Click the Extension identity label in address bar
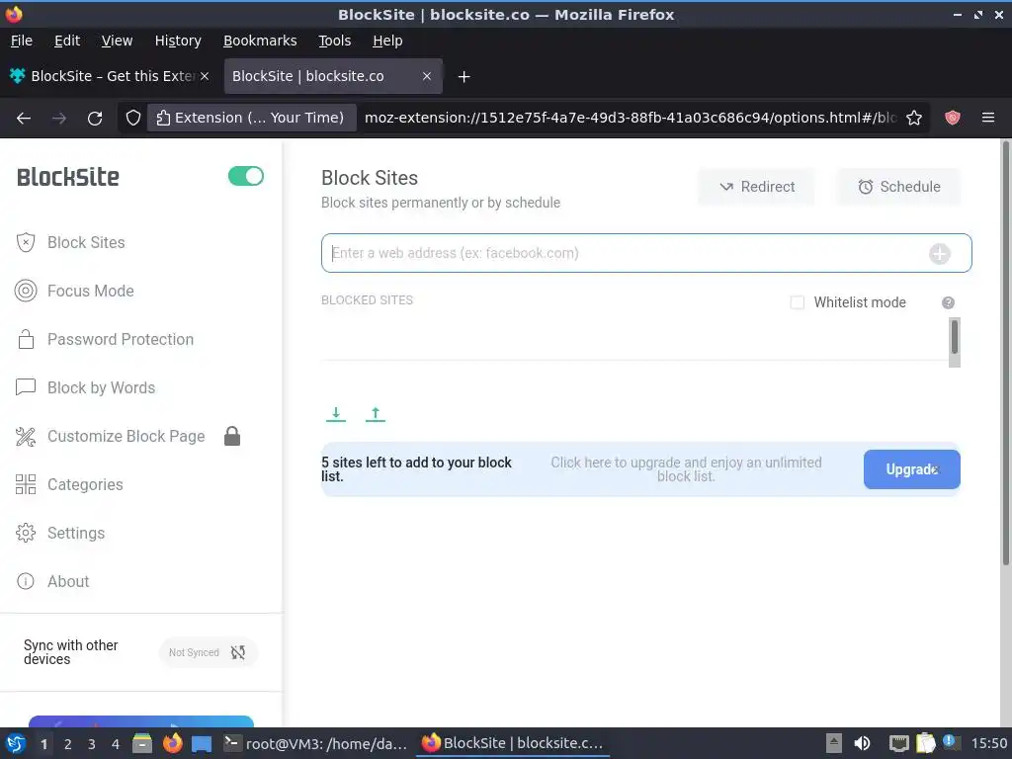Screen dimensions: 1012x759 (252, 118)
